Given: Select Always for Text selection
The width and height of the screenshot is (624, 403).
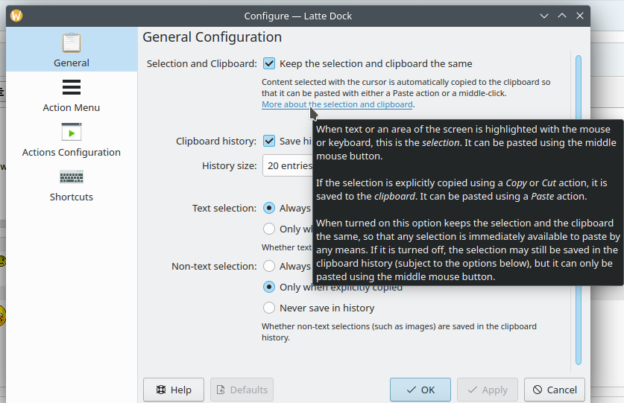Looking at the screenshot, I should pyautogui.click(x=269, y=209).
